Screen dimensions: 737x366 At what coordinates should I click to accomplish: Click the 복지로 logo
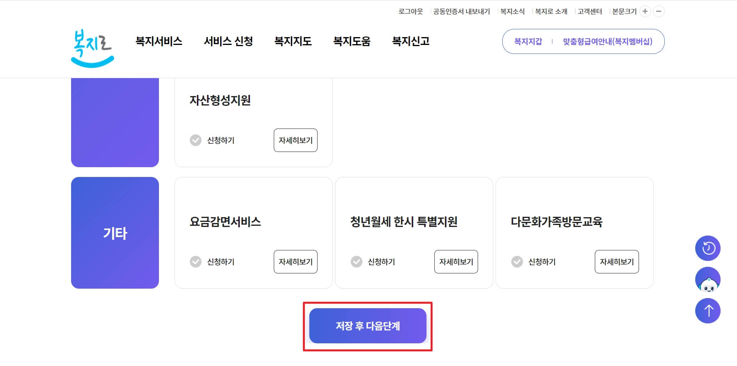pos(93,48)
